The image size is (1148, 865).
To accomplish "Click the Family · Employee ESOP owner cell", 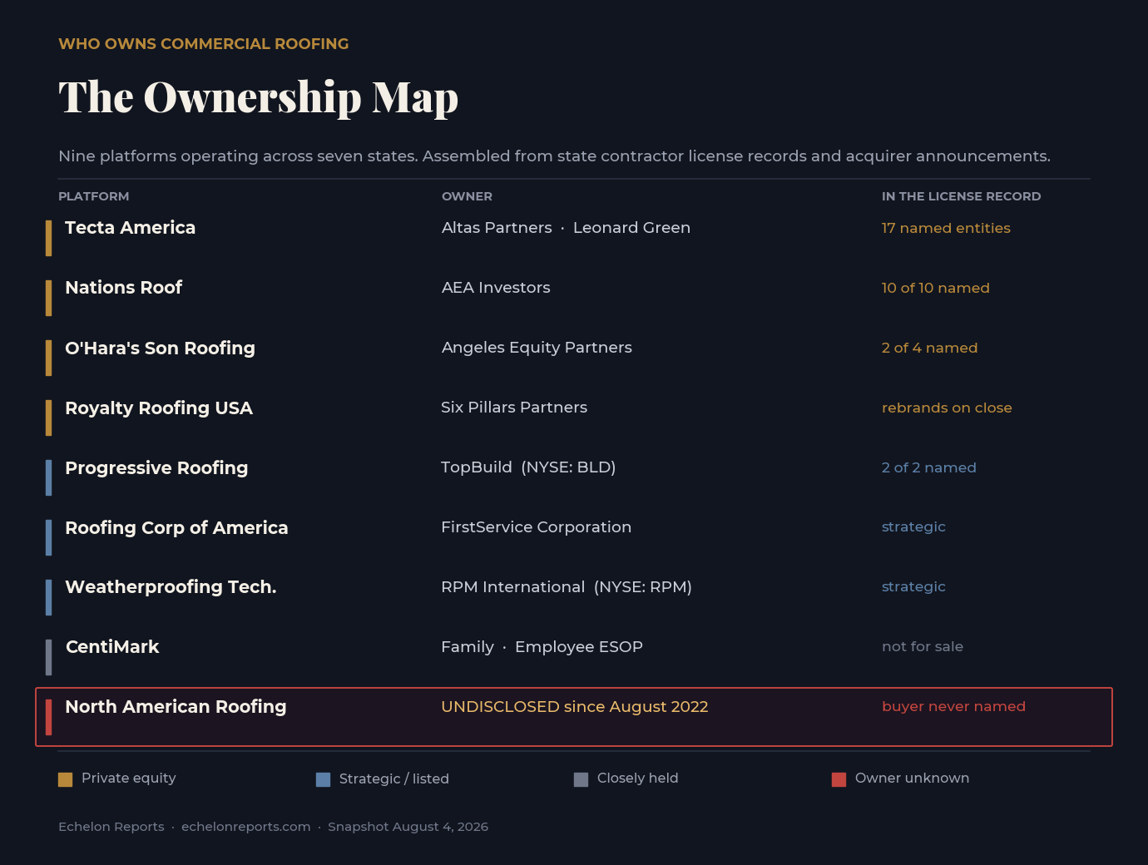I will coord(542,647).
